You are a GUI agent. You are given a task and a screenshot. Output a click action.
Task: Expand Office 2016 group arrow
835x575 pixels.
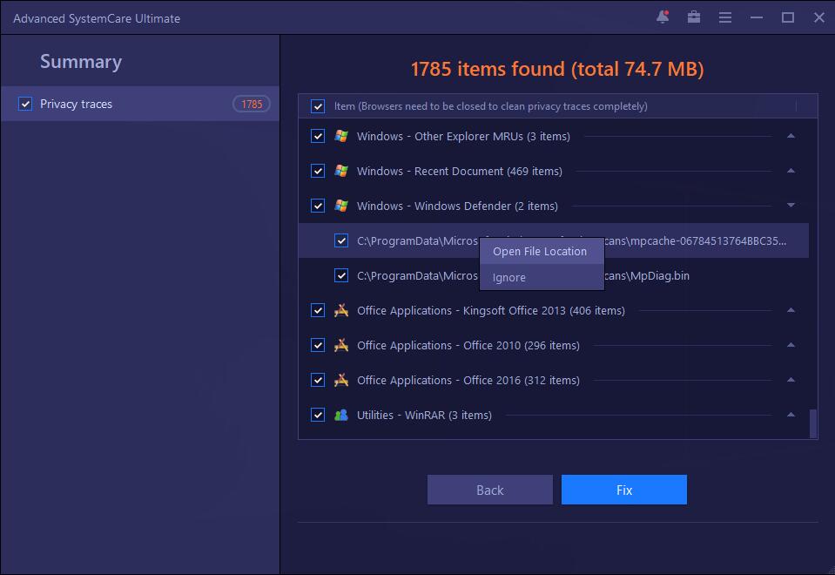[x=791, y=380]
